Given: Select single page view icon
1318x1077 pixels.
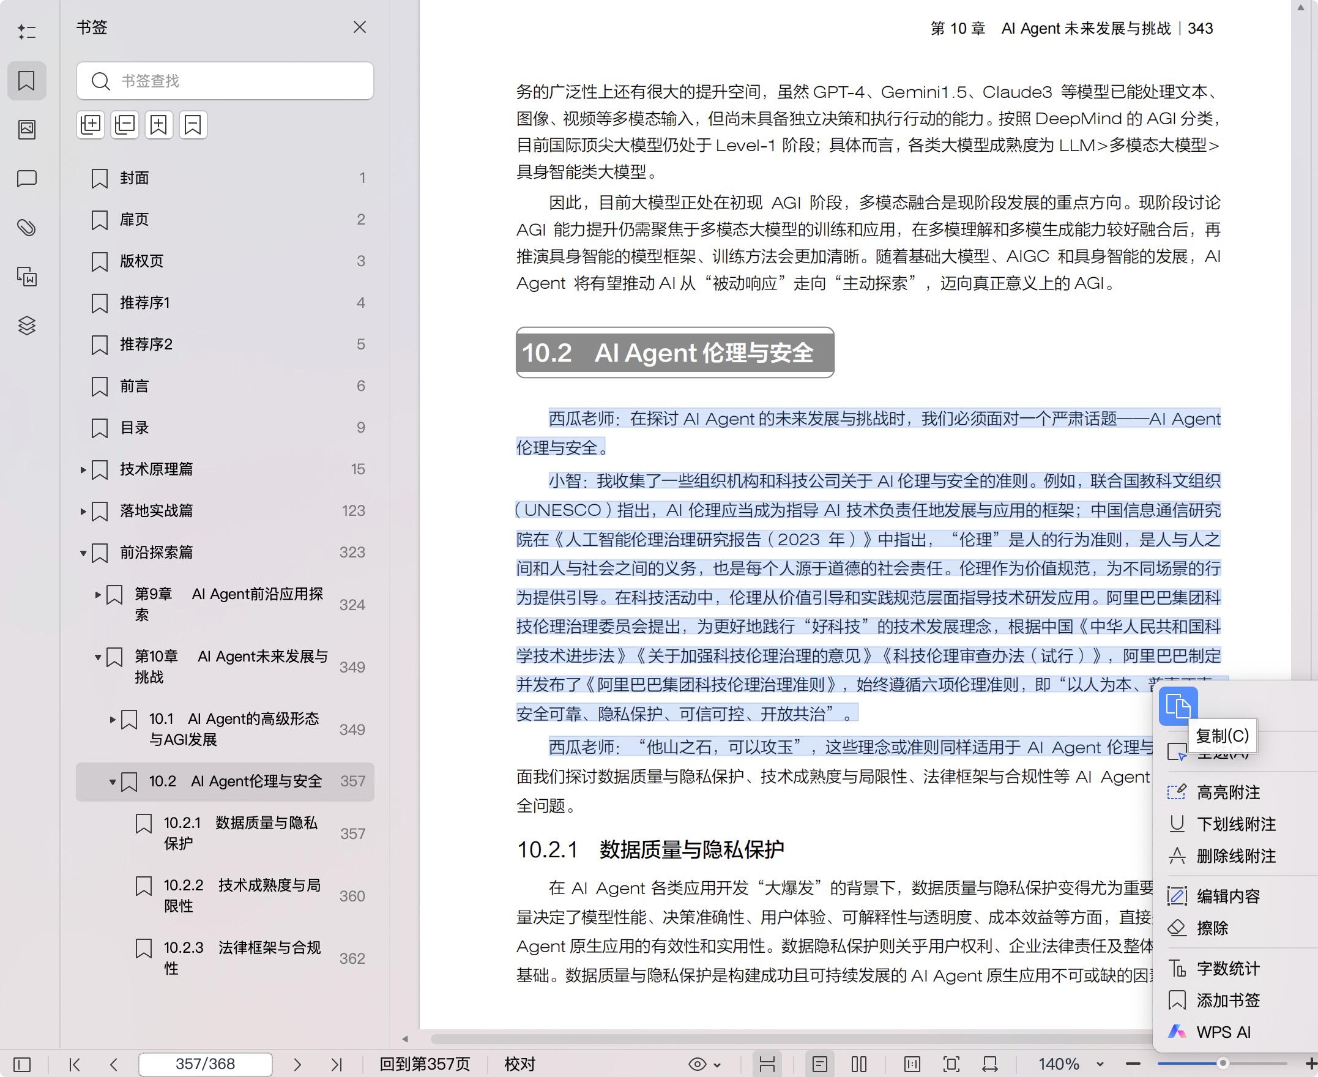Looking at the screenshot, I should 819,1065.
